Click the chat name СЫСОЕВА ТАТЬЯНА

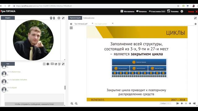[19, 80]
